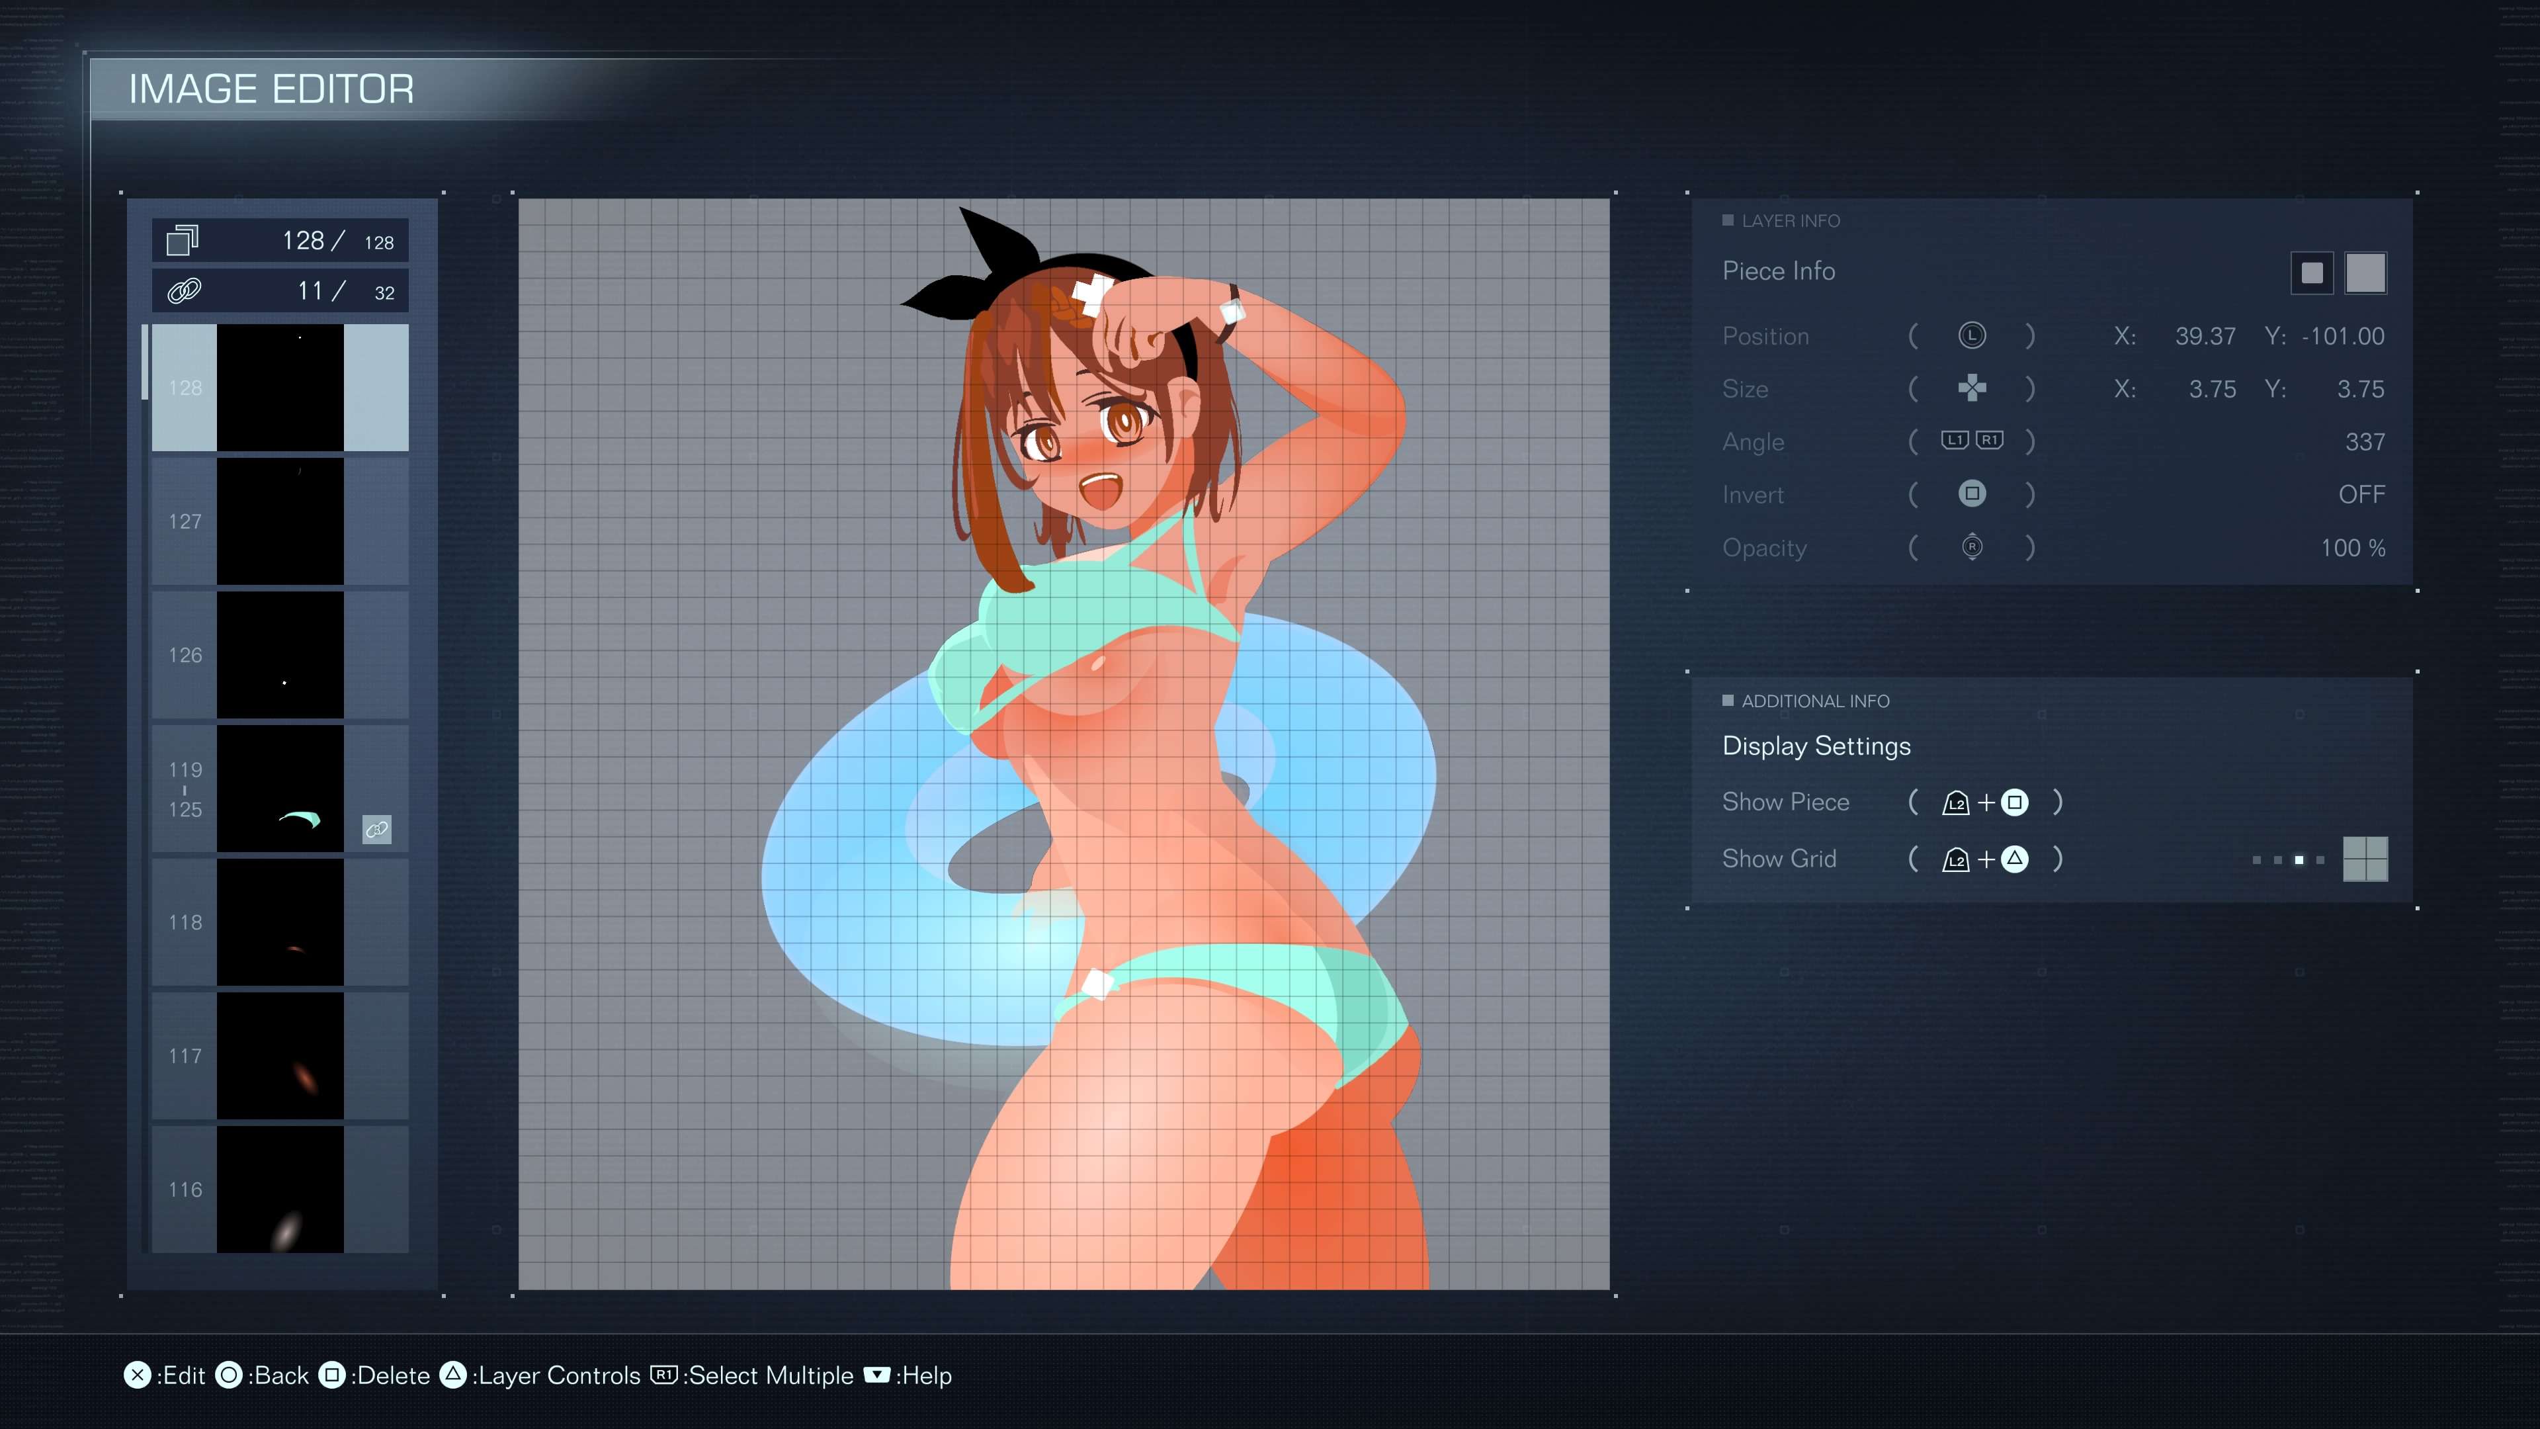The width and height of the screenshot is (2540, 1429).
Task: Click the left stick icon beside Position
Action: [x=1971, y=336]
